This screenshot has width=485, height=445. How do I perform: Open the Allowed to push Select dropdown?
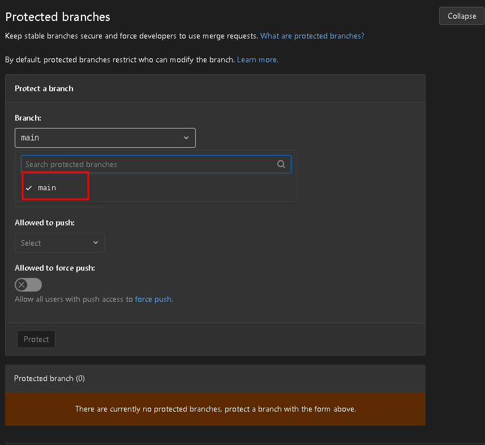click(x=59, y=243)
